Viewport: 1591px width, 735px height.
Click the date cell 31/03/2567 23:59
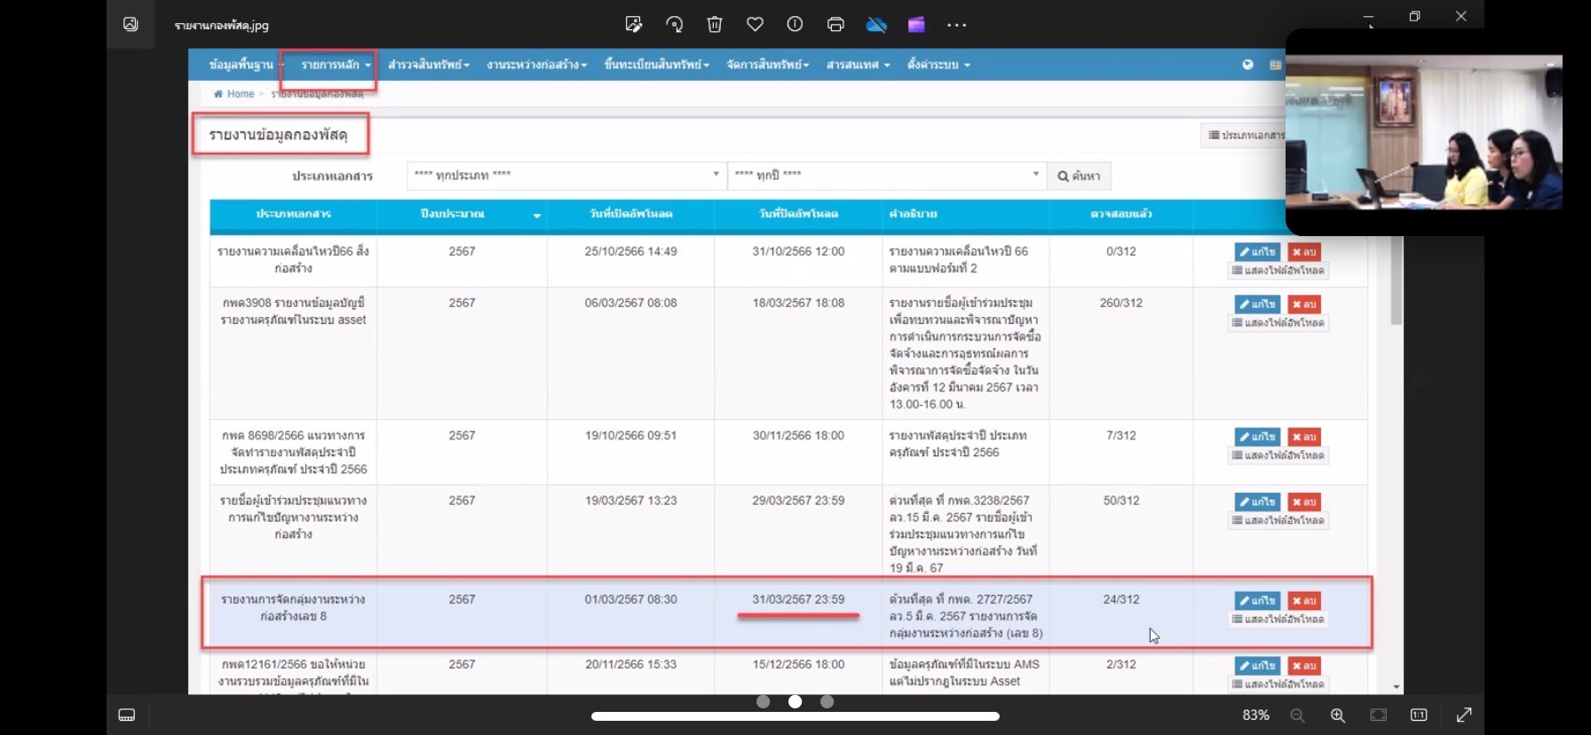pos(798,599)
